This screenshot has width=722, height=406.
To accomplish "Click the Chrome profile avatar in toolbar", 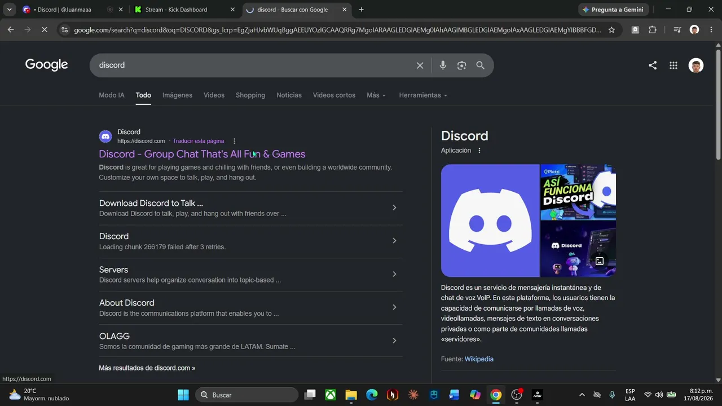I will pos(694,30).
